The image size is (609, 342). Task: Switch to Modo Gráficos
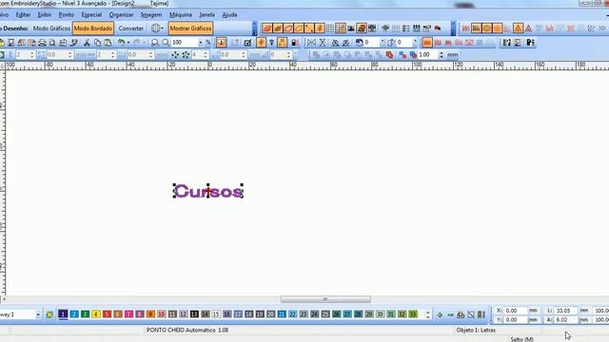pos(51,28)
